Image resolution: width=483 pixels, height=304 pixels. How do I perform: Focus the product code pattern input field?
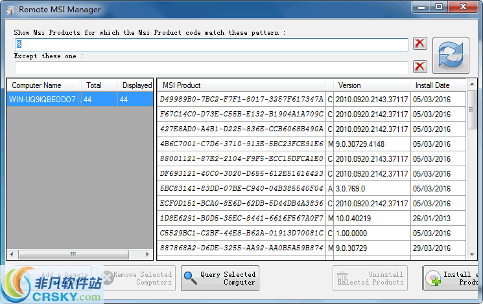[211, 45]
